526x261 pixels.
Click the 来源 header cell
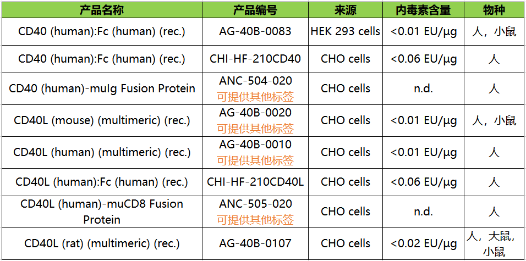coord(346,10)
